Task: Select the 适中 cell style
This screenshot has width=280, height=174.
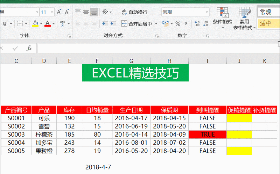Action: tap(268, 23)
